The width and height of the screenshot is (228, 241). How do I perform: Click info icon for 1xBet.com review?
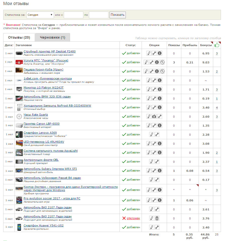(160, 80)
